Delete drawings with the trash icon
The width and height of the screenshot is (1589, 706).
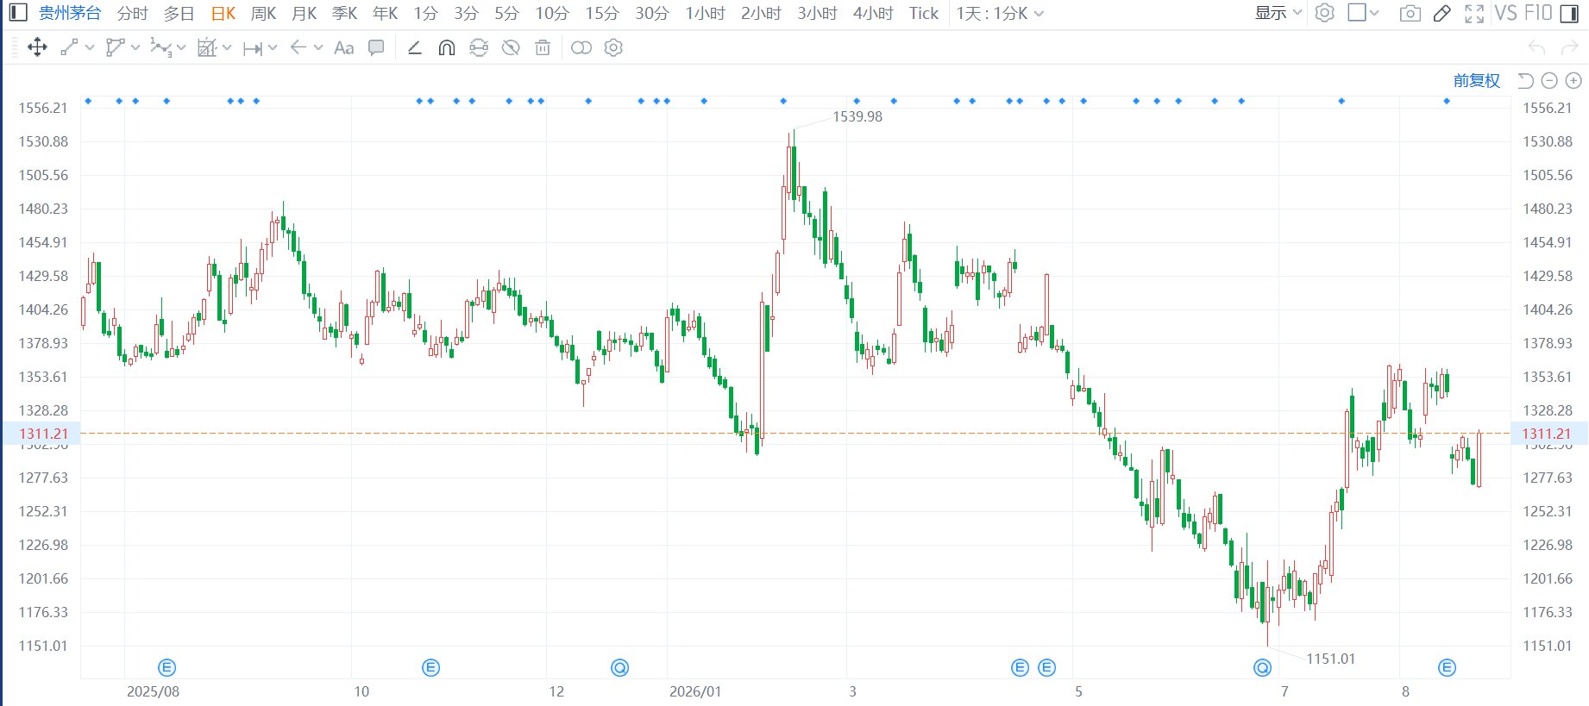(543, 47)
